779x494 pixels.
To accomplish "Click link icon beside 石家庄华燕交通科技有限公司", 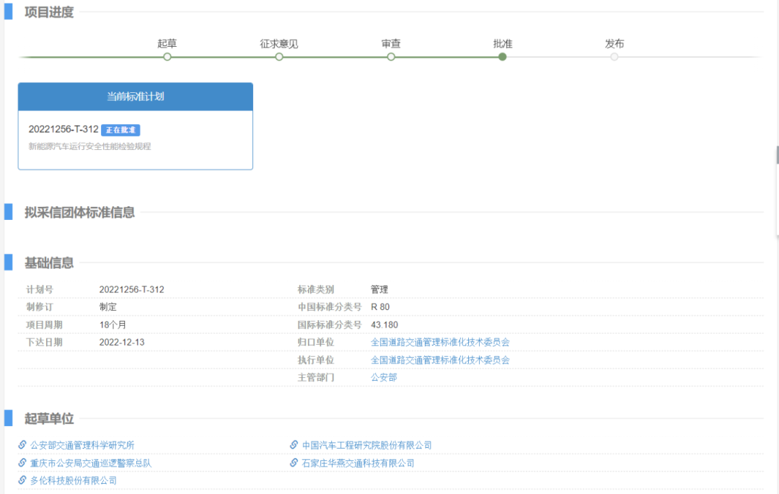I will pyautogui.click(x=293, y=462).
